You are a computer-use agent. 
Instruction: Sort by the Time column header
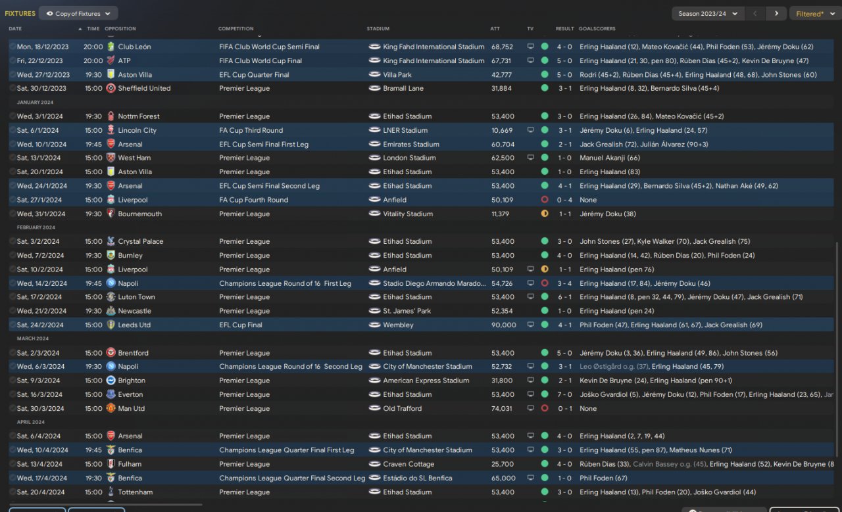93,29
